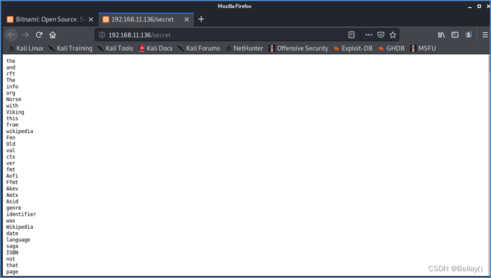
Task: Close the Bitnami tab
Action: click(91, 19)
